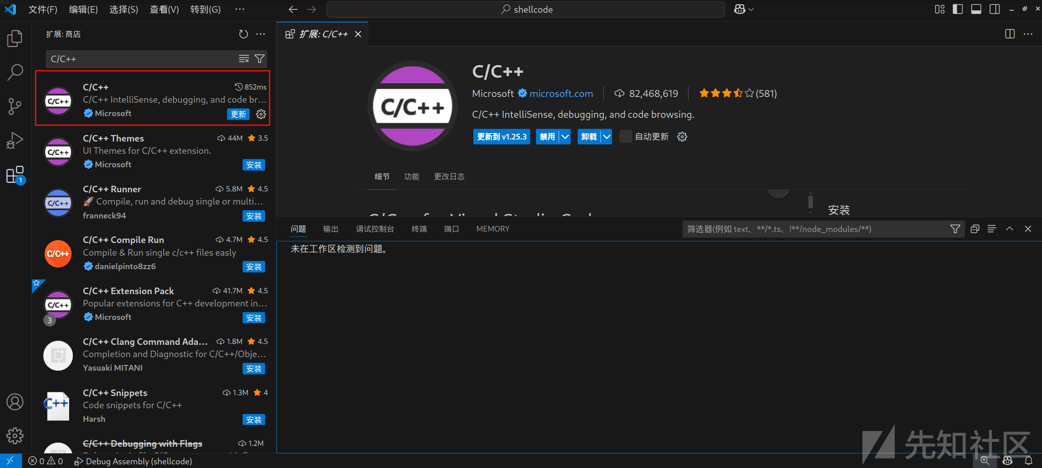The image size is (1042, 468).
Task: Split the editor to the right
Action: pos(1010,34)
